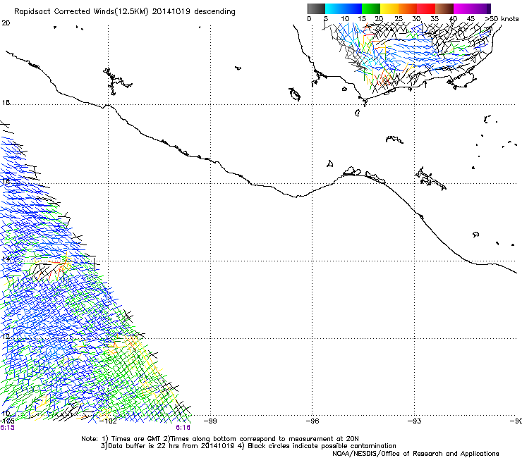Click the '25' label under the color bar
The height and width of the screenshot is (458, 522).
(x=399, y=18)
